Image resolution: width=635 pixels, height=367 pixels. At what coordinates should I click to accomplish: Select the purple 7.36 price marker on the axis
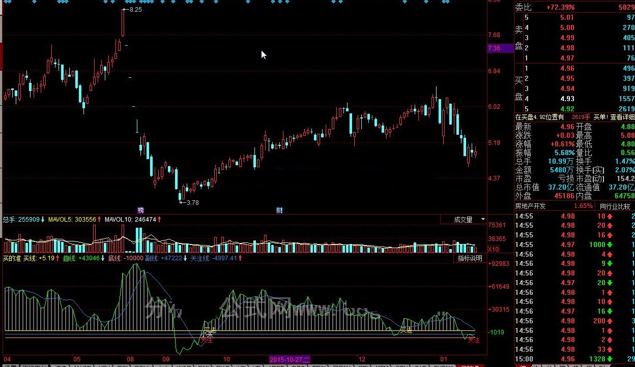[500, 48]
